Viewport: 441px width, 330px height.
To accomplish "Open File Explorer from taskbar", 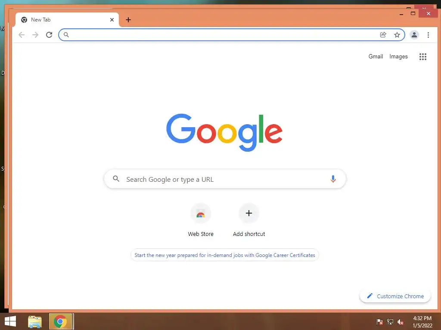I will [35, 322].
